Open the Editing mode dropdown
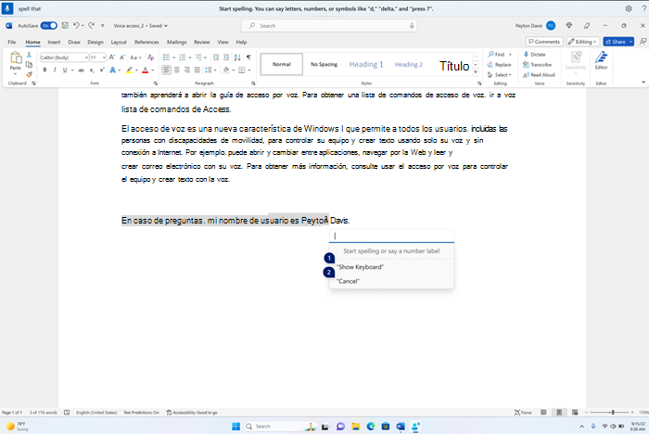The width and height of the screenshot is (649, 434). (582, 42)
